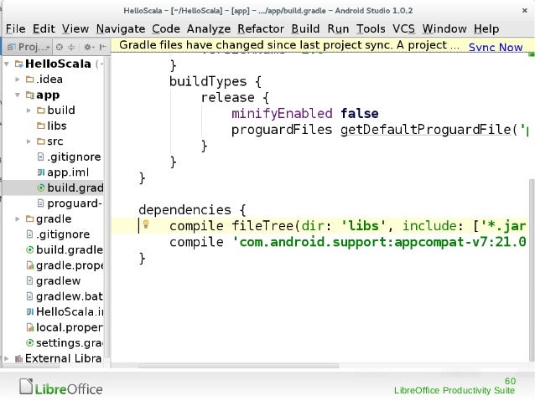Select the highlighted app build.gradle file
Screen dimensions: 535x401
click(75, 188)
